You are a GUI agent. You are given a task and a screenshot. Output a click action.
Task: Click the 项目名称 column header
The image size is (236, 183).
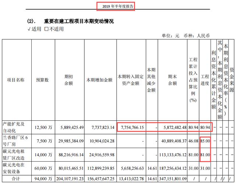point(15,80)
